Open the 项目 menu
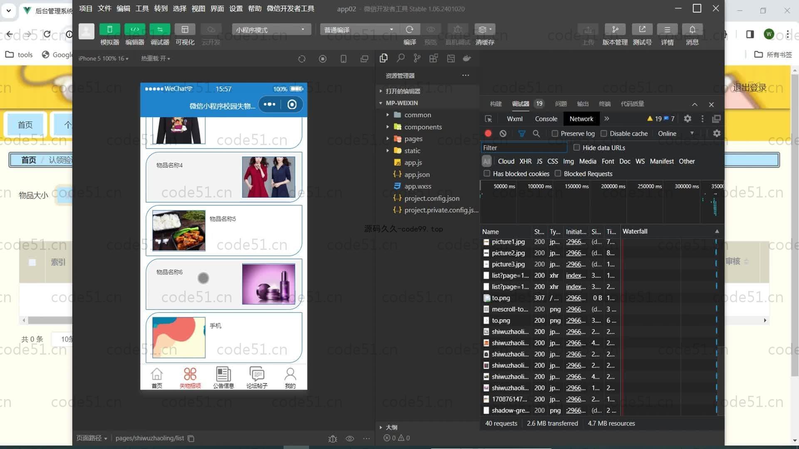The width and height of the screenshot is (799, 449). (x=85, y=9)
